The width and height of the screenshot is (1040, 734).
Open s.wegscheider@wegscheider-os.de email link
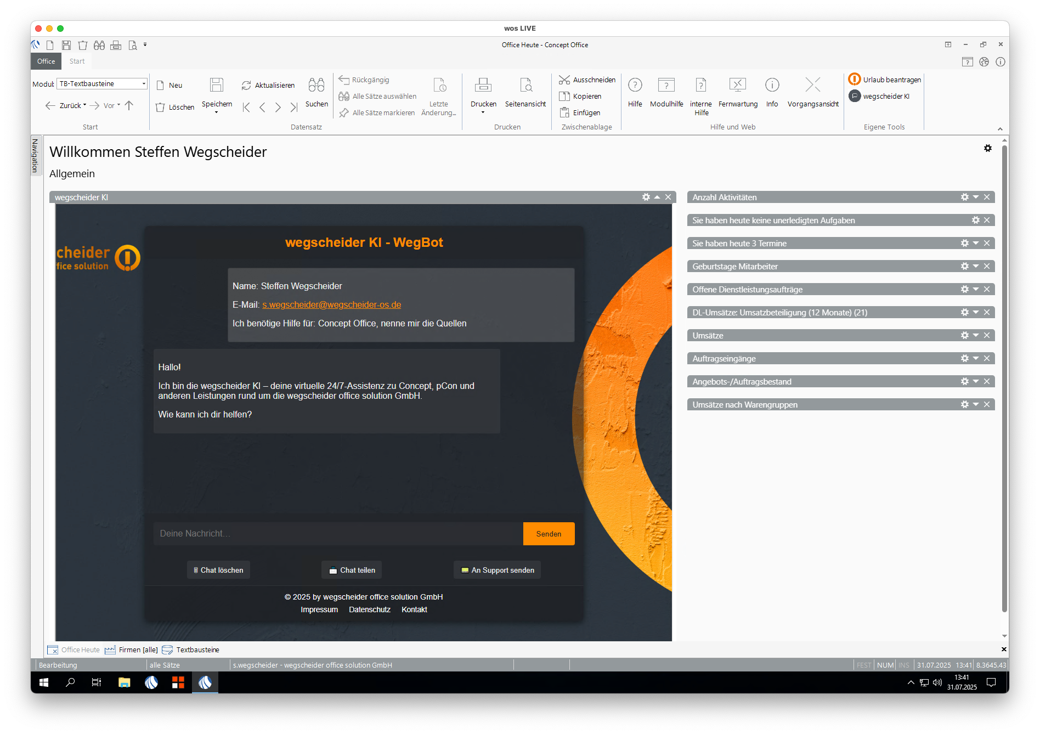click(331, 304)
